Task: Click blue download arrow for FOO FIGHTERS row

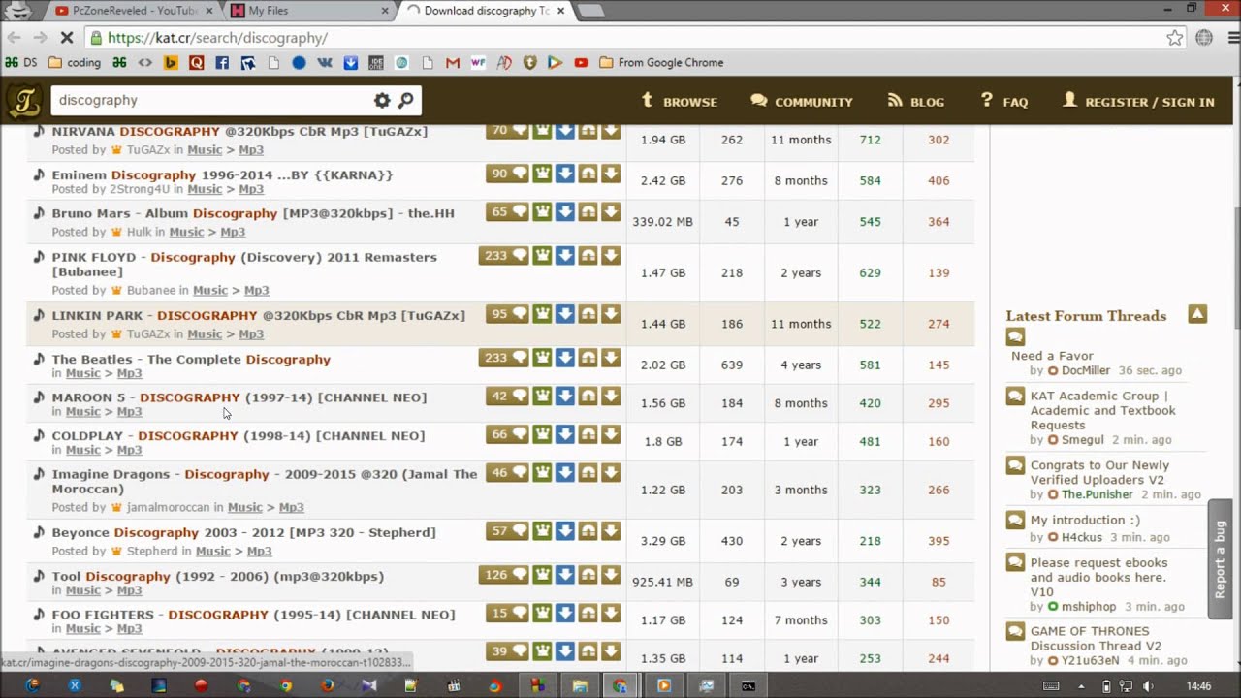Action: (564, 613)
